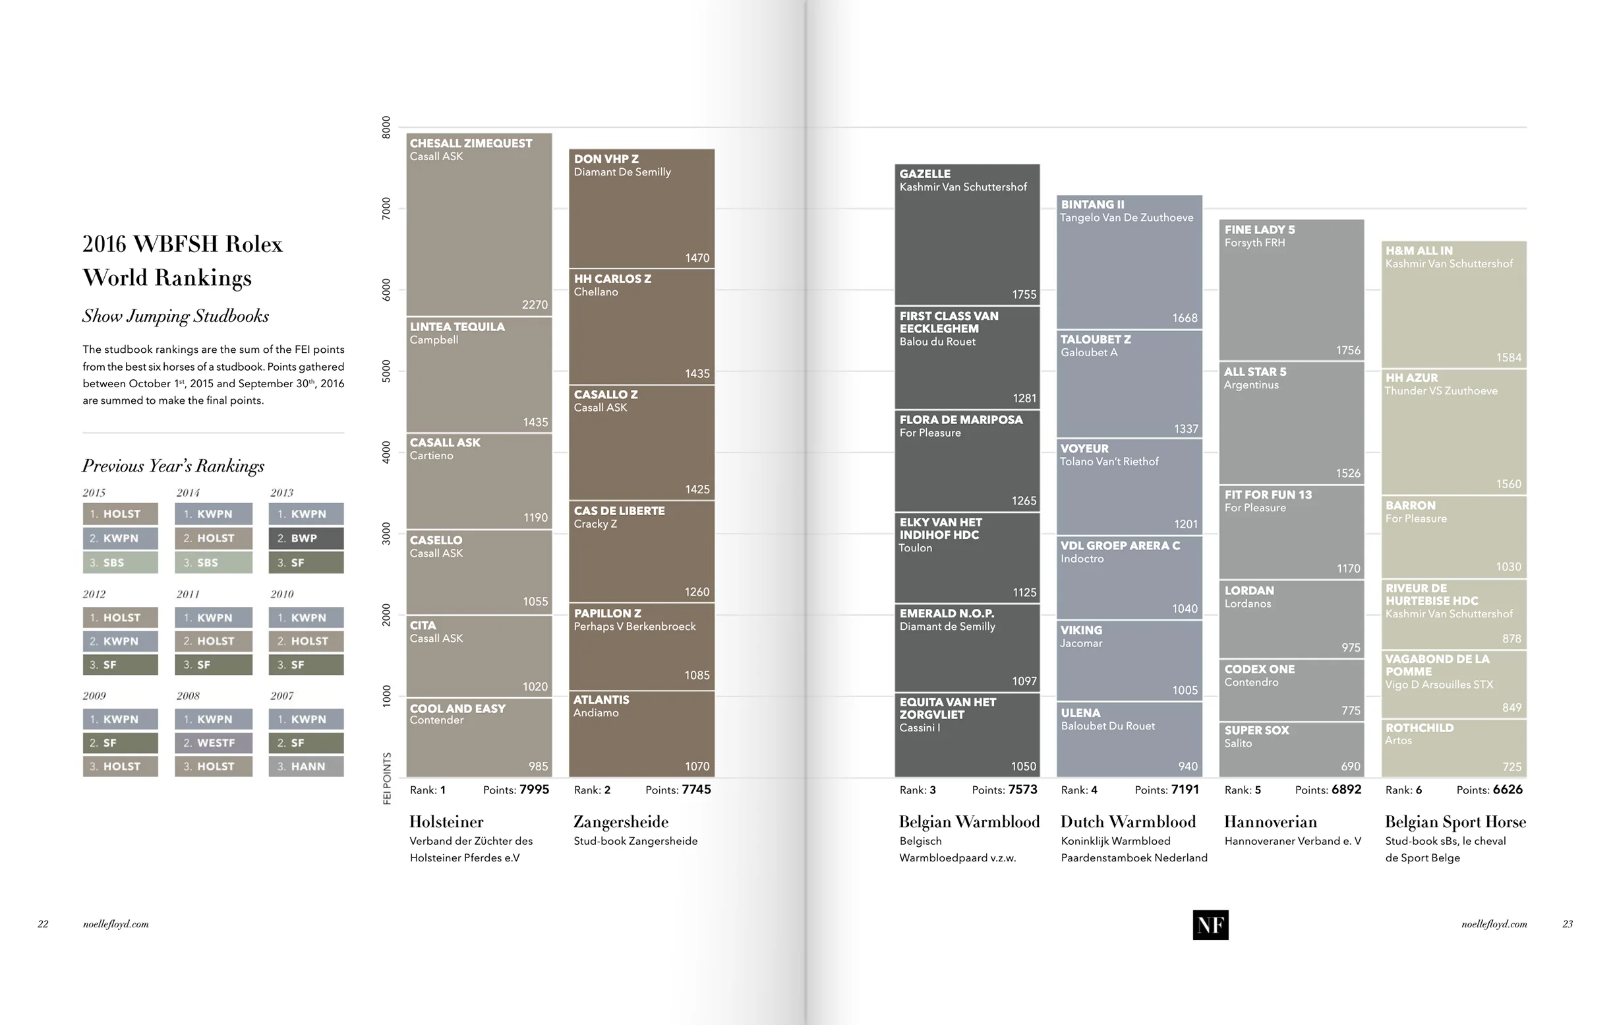Click the Flora De Mariposa block
This screenshot has height=1025, width=1615.
[x=967, y=460]
